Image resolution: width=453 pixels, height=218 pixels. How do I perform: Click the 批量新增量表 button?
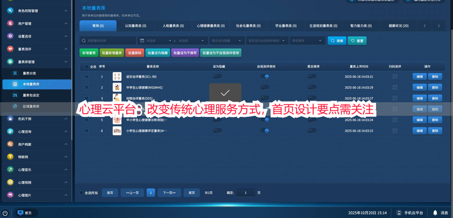click(x=112, y=53)
